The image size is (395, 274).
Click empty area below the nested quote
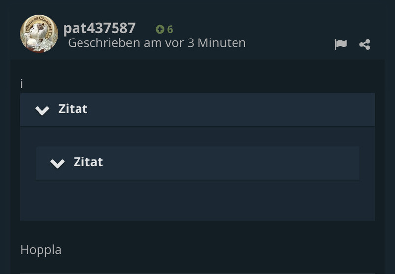(x=197, y=200)
